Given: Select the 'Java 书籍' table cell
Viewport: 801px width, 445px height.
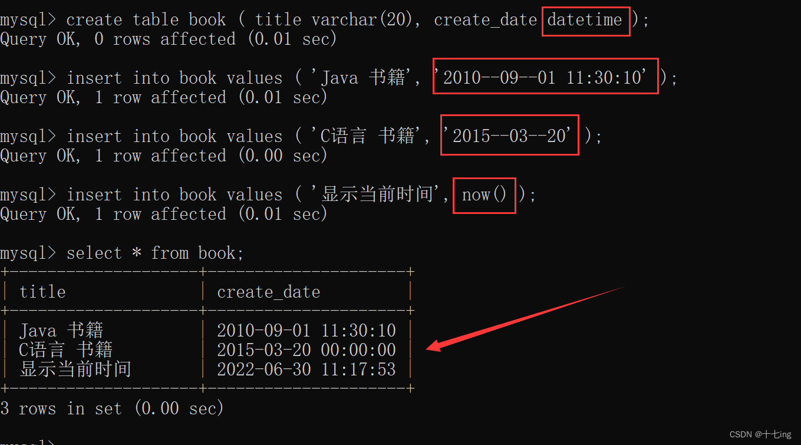Looking at the screenshot, I should 61,330.
